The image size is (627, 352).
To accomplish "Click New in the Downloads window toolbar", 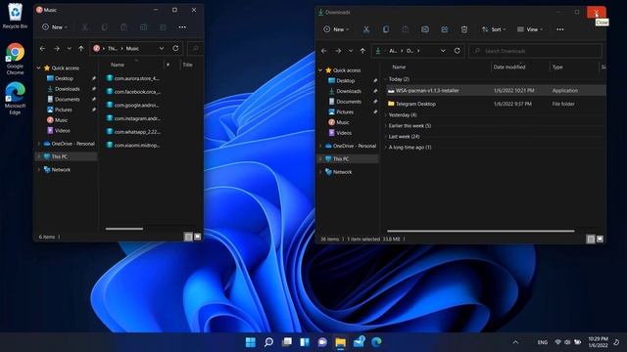I will pos(336,29).
